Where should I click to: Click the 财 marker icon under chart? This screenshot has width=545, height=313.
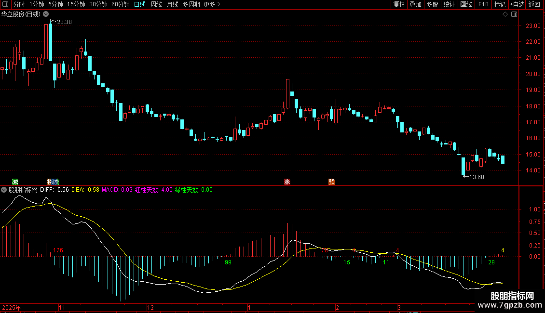click(x=53, y=182)
